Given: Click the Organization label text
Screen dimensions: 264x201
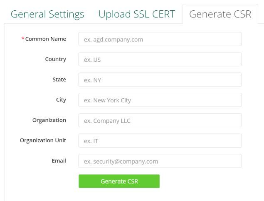Looking at the screenshot, I should pyautogui.click(x=49, y=120).
